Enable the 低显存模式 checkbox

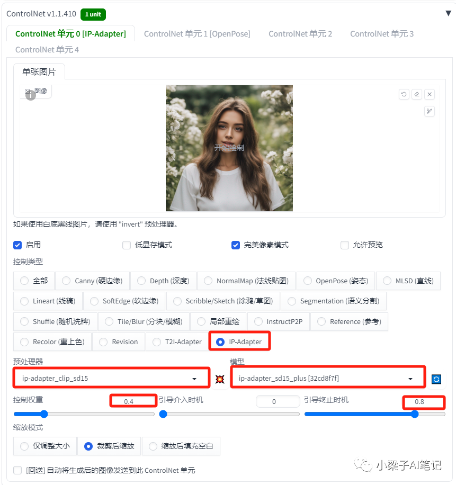click(126, 245)
